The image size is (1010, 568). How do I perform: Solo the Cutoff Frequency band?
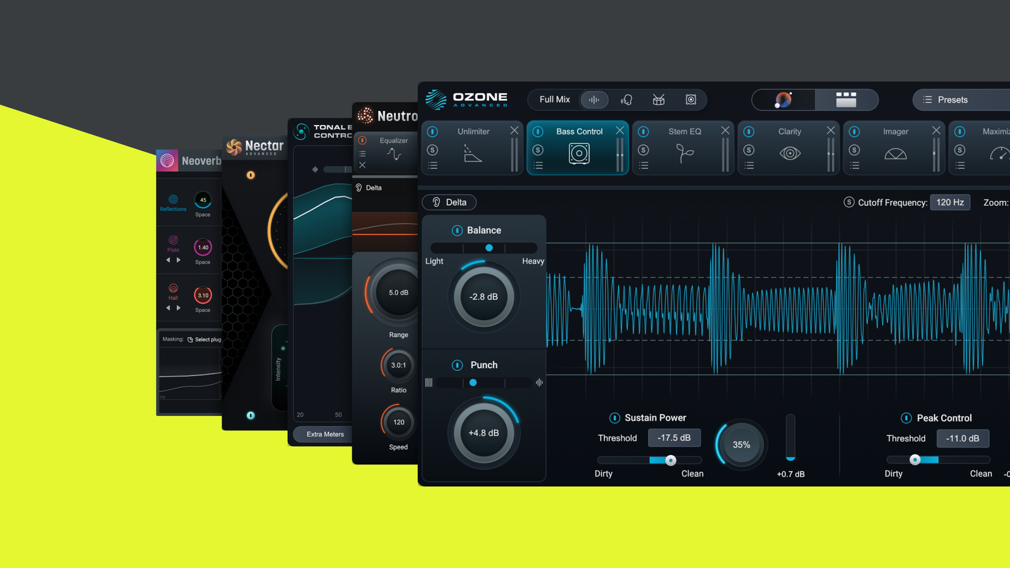pos(849,202)
